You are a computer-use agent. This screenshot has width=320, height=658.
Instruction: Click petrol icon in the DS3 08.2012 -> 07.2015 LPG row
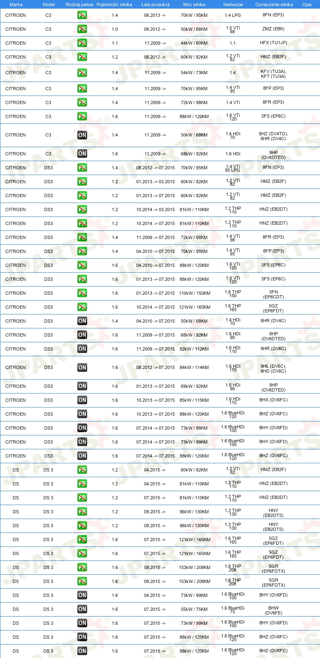(82, 168)
